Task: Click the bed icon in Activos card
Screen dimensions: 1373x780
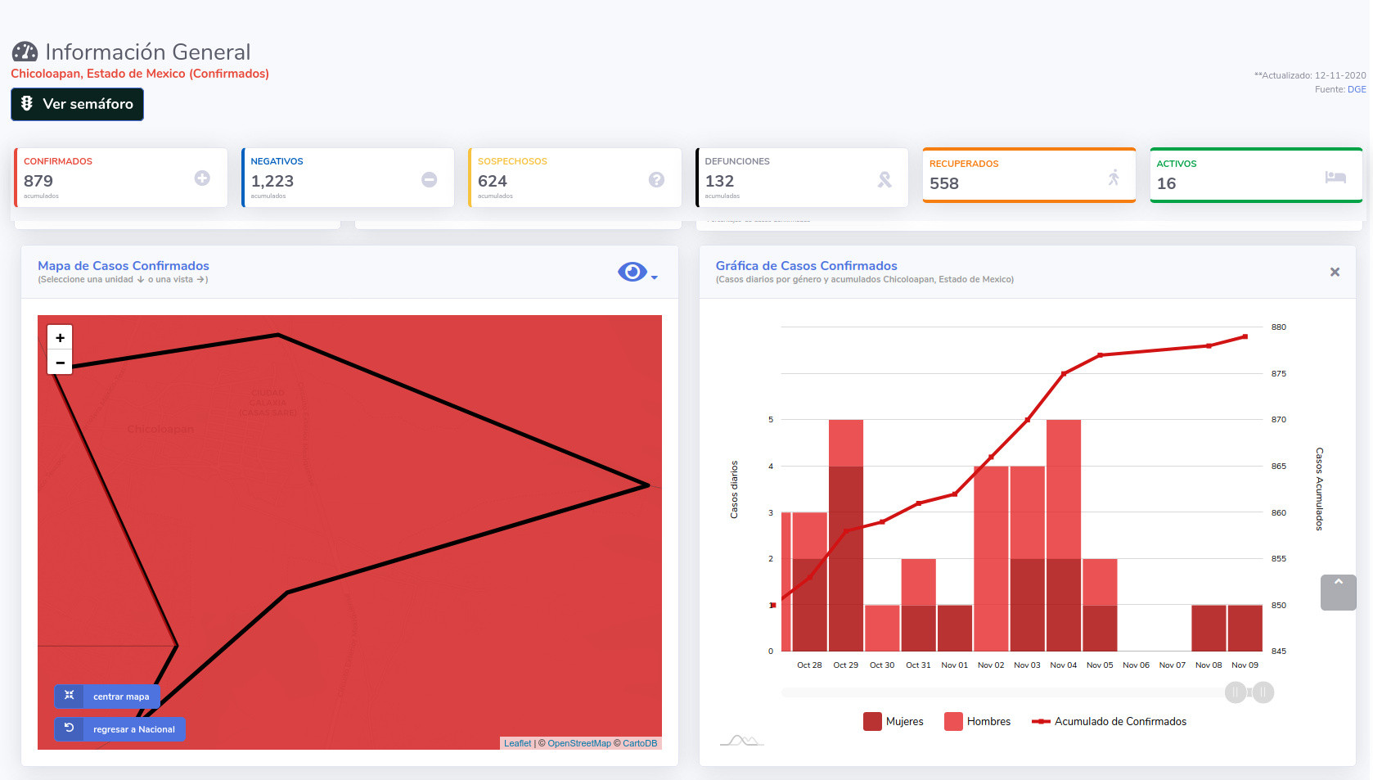Action: tap(1335, 177)
